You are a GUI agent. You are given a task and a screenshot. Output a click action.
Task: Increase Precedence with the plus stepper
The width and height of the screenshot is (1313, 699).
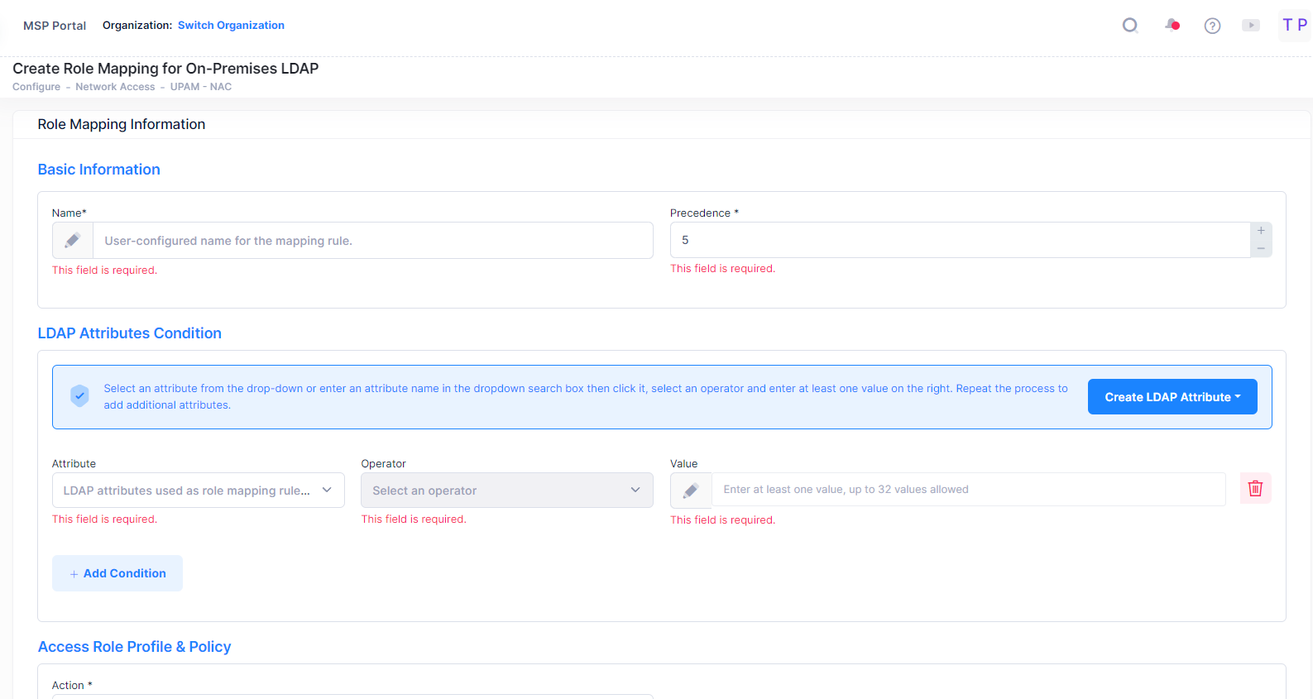pyautogui.click(x=1261, y=231)
